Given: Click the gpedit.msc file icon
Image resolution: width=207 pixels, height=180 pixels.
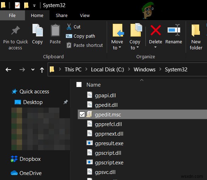Looking at the screenshot, I should [x=90, y=114].
